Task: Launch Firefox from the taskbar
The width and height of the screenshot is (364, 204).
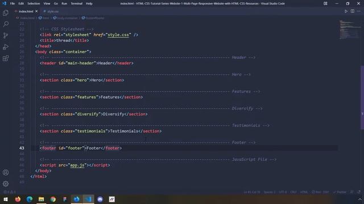Action: pyautogui.click(x=18, y=199)
